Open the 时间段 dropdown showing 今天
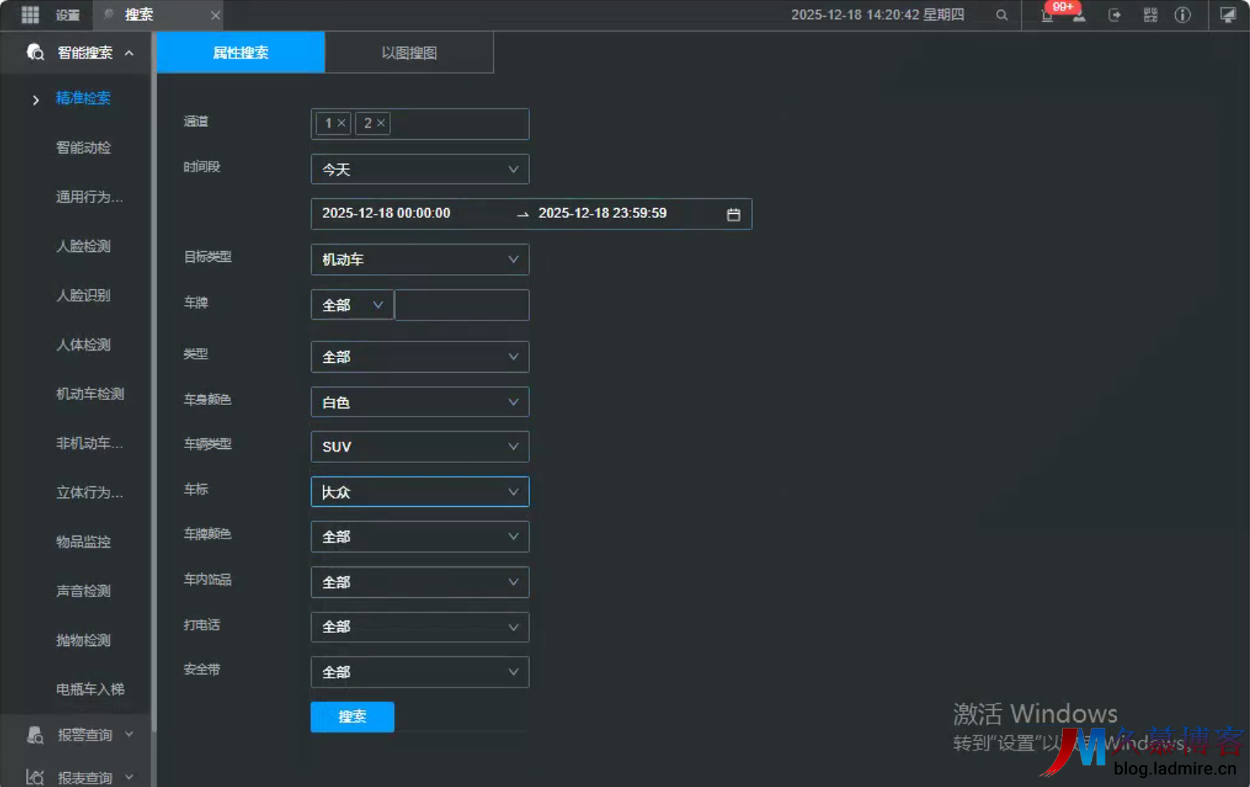This screenshot has height=787, width=1250. click(419, 169)
